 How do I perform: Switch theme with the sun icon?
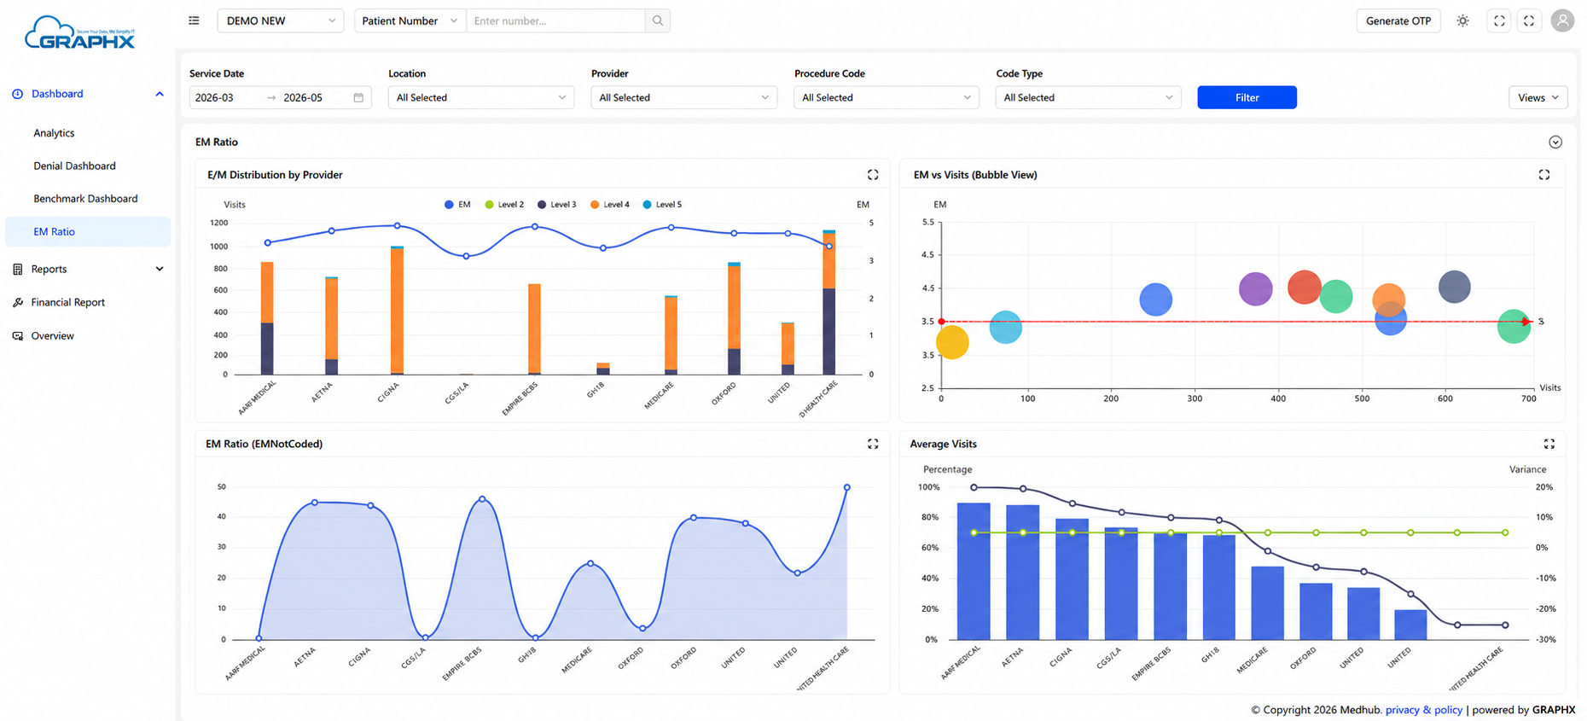click(1462, 20)
